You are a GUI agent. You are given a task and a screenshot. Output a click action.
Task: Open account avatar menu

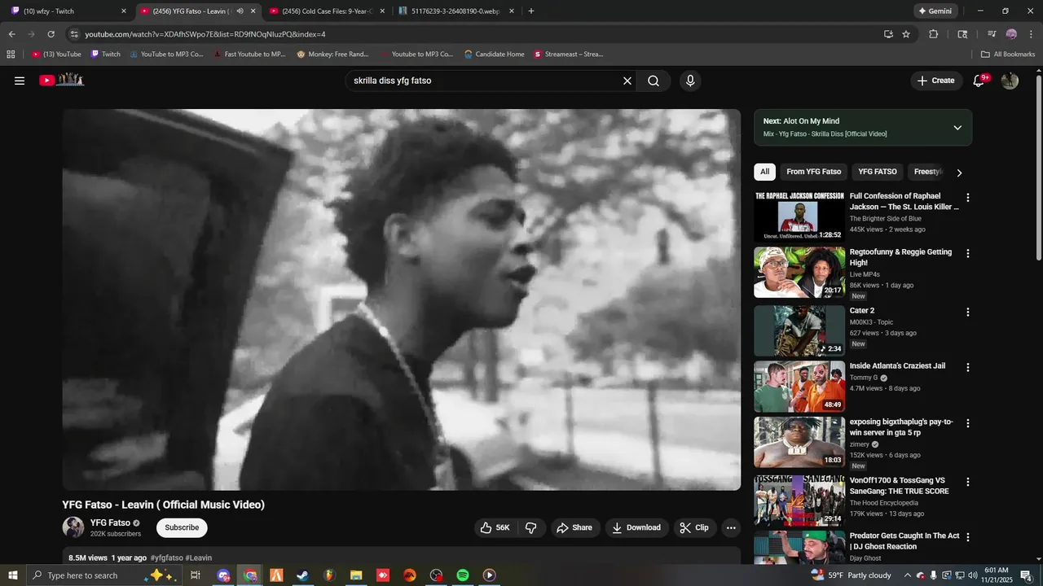pos(1010,81)
